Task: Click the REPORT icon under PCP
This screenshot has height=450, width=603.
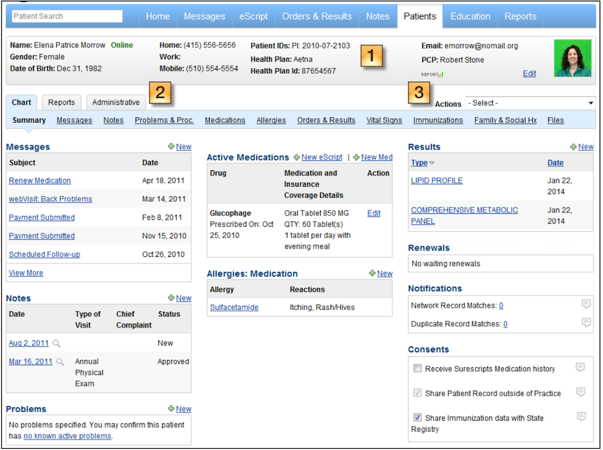Action: pyautogui.click(x=432, y=74)
